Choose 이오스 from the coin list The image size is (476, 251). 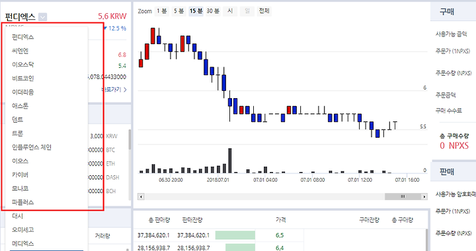[x=20, y=161]
